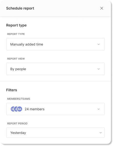This screenshot has width=113, height=146.
Task: Click the G member avatar
Action: point(12,109)
